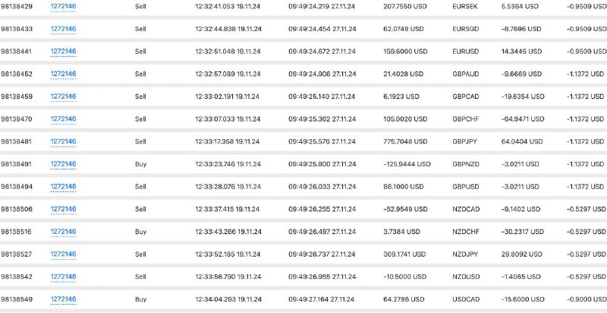Open account link 1272146 in EURSGD row

point(63,29)
